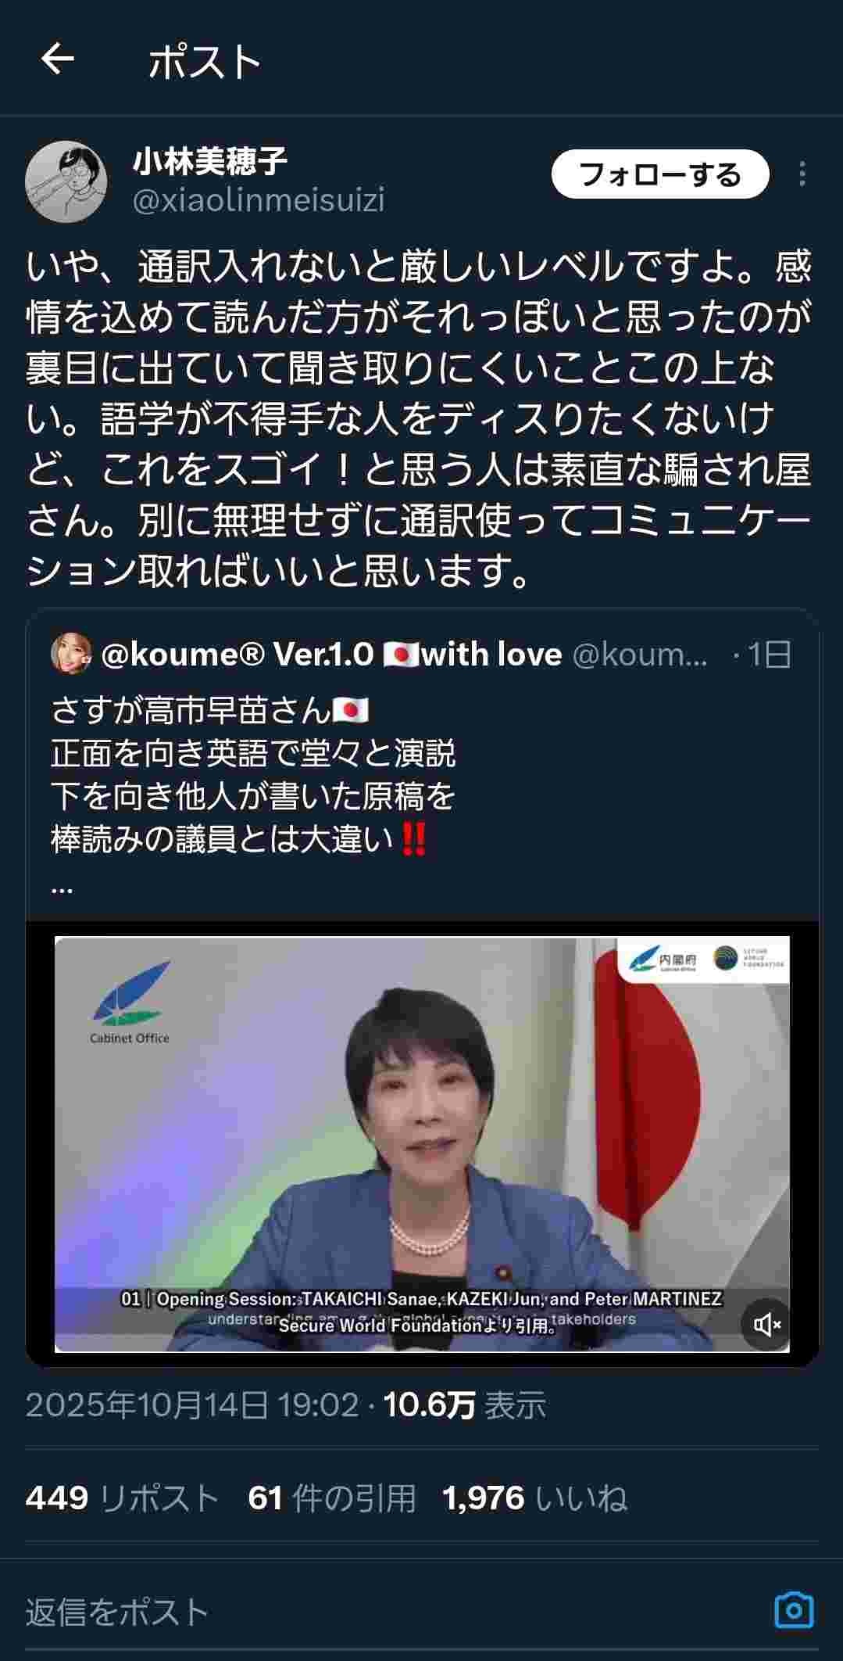The width and height of the screenshot is (843, 1661).
Task: Open the three-dot post options menu
Action: (x=802, y=174)
